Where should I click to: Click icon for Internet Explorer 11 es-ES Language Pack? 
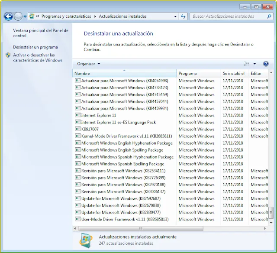[x=78, y=122]
